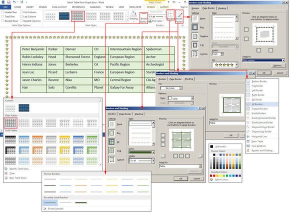Image resolution: width=290 pixels, height=213 pixels.
Task: Click the Undo arrow icon
Action: pos(14,2)
